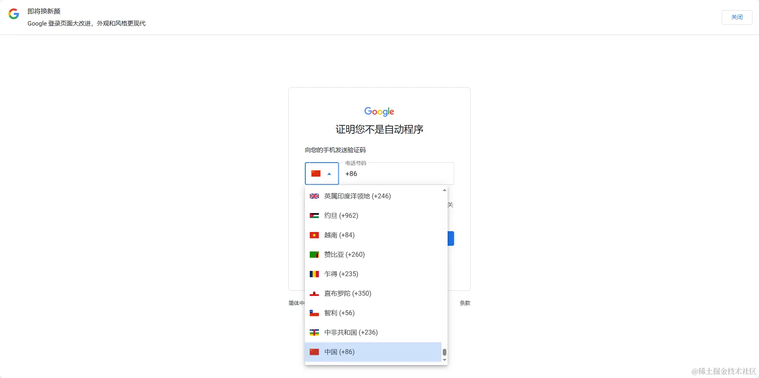Select 乍得 (+235) option
759x378 pixels.
point(373,274)
